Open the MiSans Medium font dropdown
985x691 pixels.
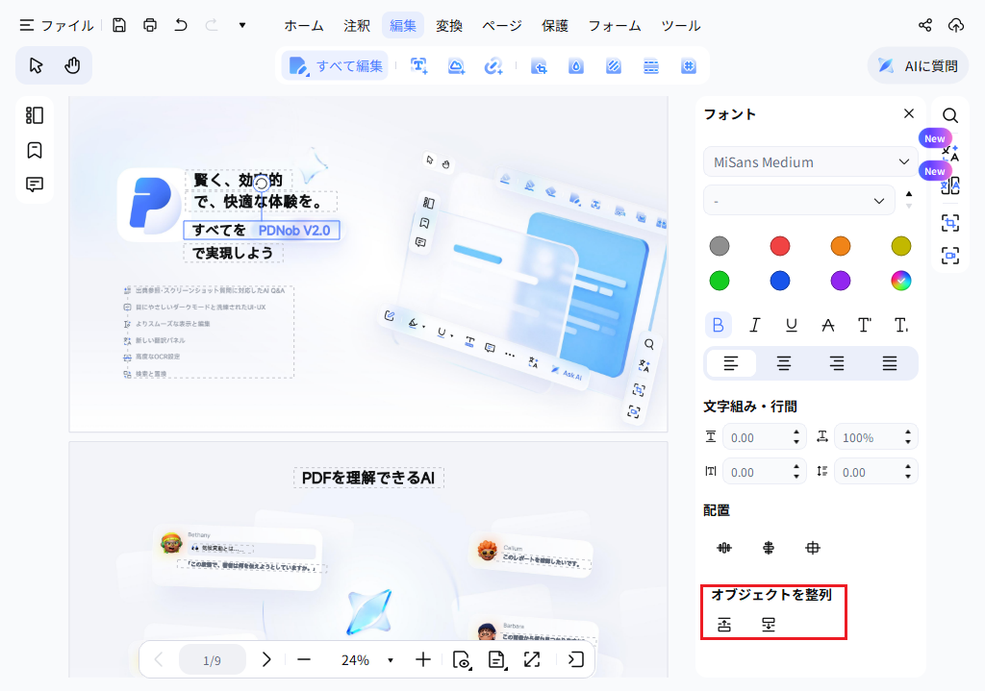tap(811, 161)
